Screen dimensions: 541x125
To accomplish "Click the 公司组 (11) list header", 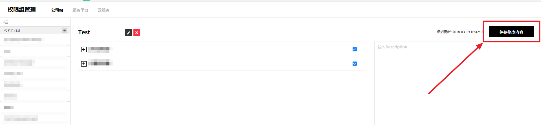I will [x=12, y=30].
